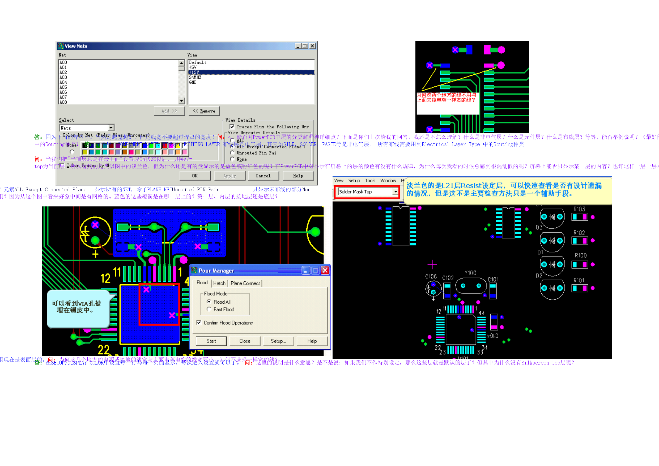This screenshot has width=659, height=466.
Task: Select net A00 in the Net list
Action: click(x=118, y=62)
